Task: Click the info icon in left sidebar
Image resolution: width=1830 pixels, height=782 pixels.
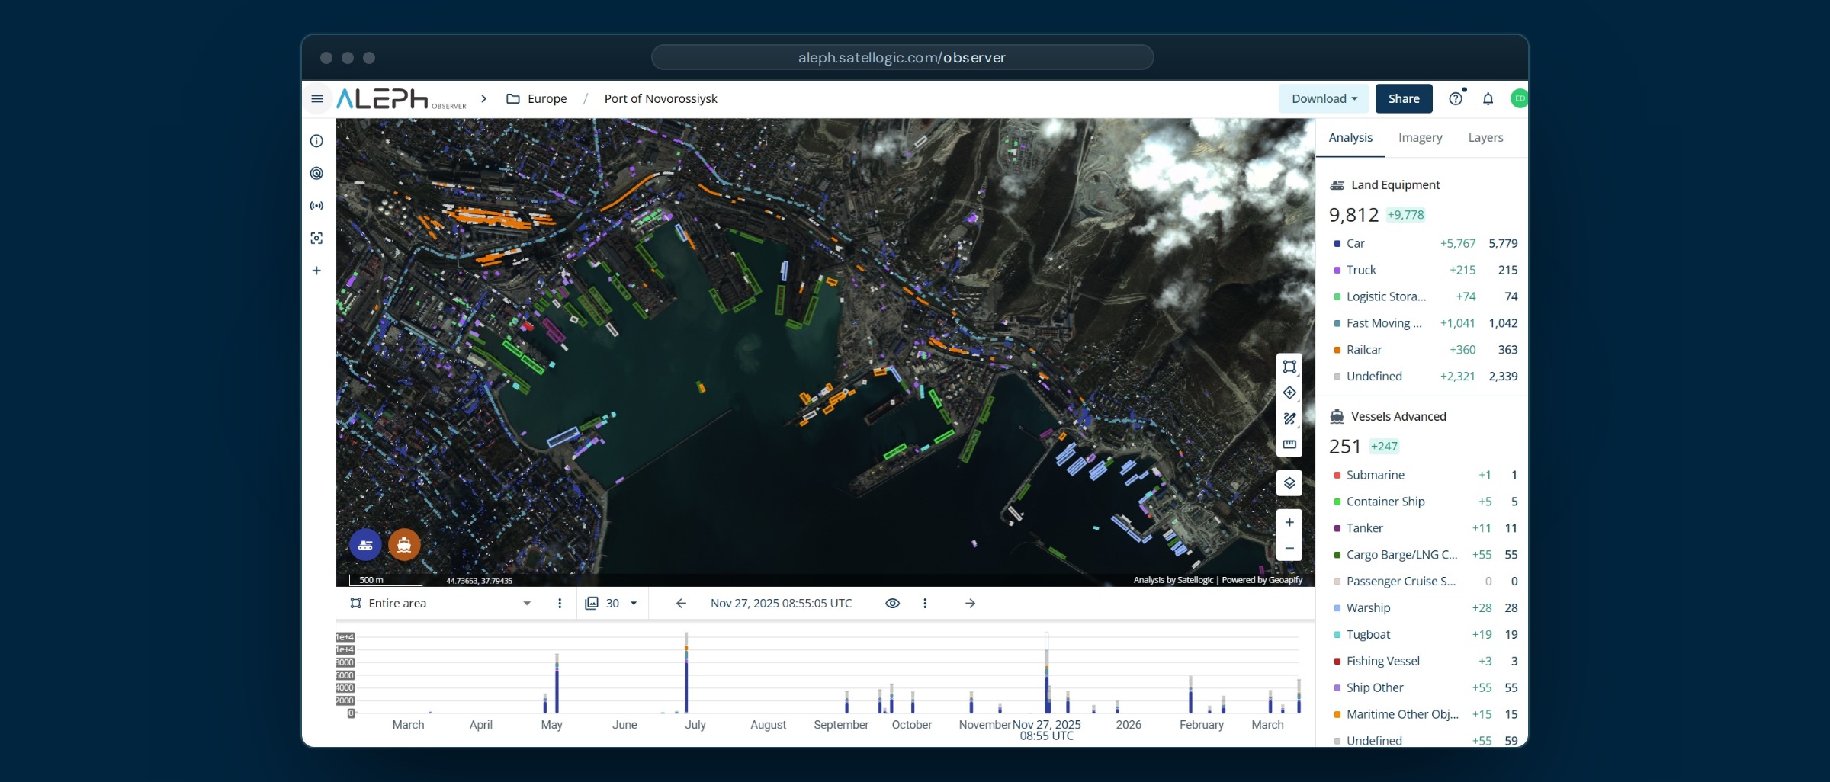Action: (x=316, y=141)
